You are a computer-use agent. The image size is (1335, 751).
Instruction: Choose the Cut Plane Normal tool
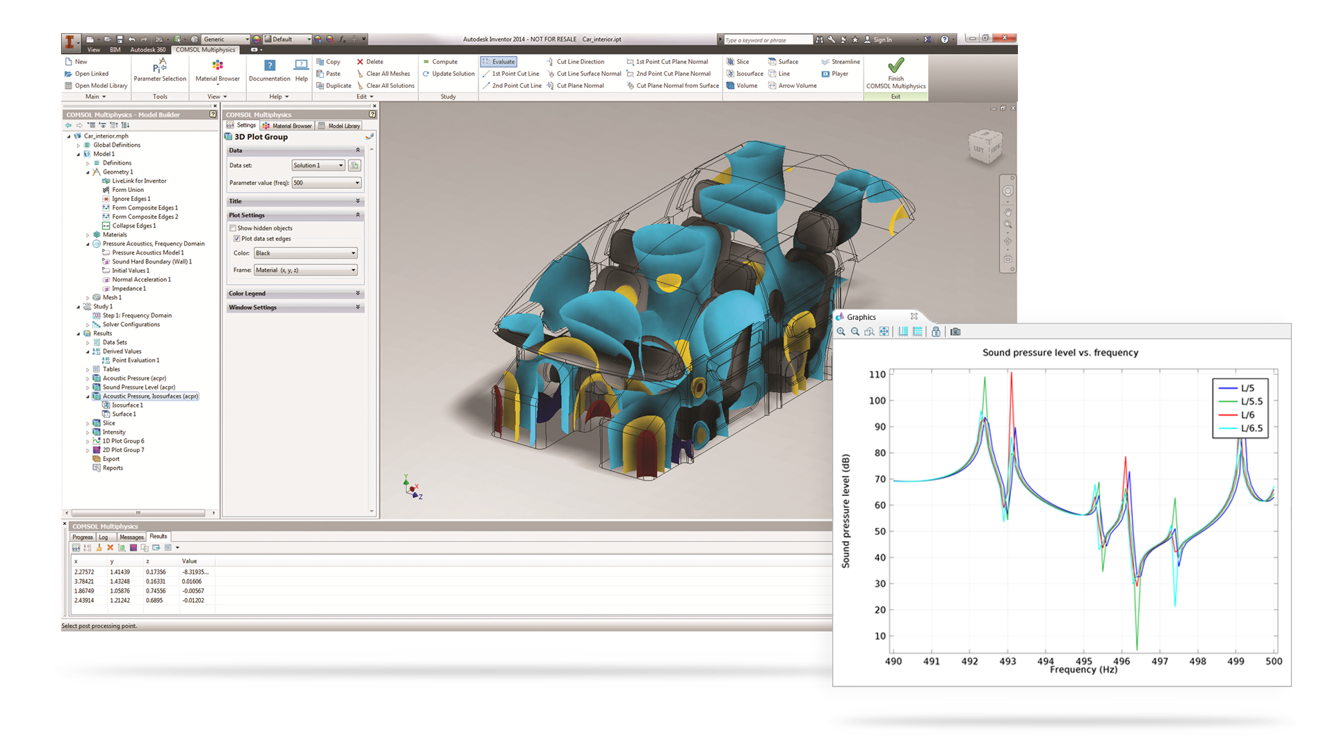coord(575,86)
